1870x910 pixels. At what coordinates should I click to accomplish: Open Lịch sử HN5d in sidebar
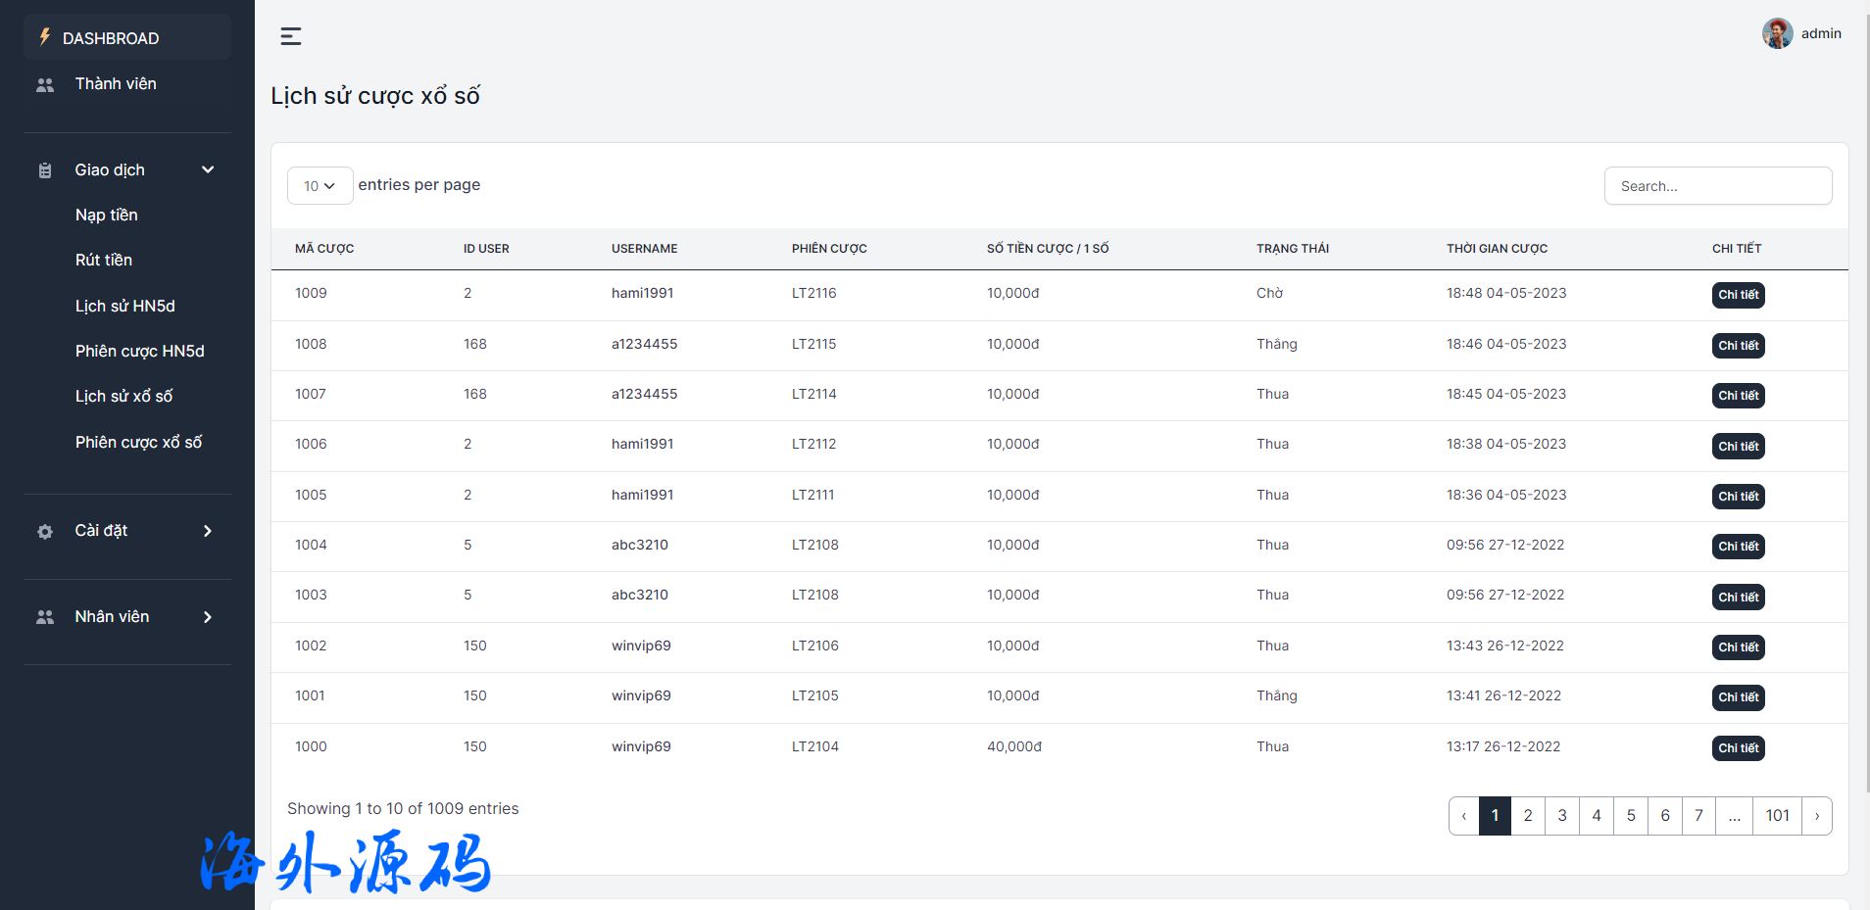125,307
